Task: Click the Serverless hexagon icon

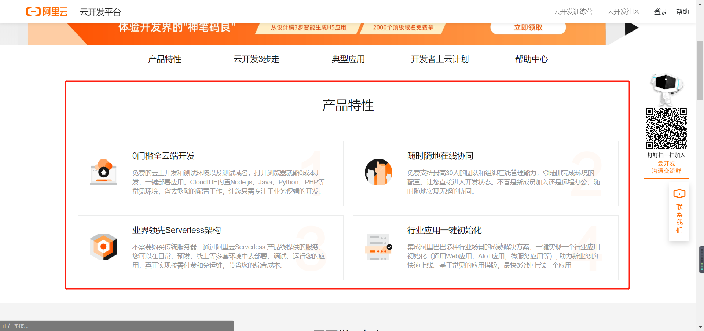Action: [x=104, y=247]
